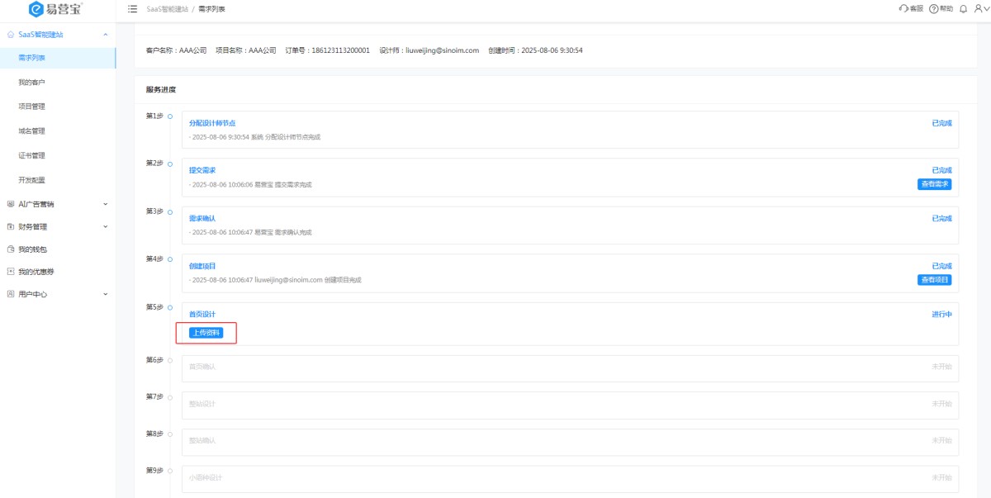Select 需求列表 in the sidebar

point(58,58)
